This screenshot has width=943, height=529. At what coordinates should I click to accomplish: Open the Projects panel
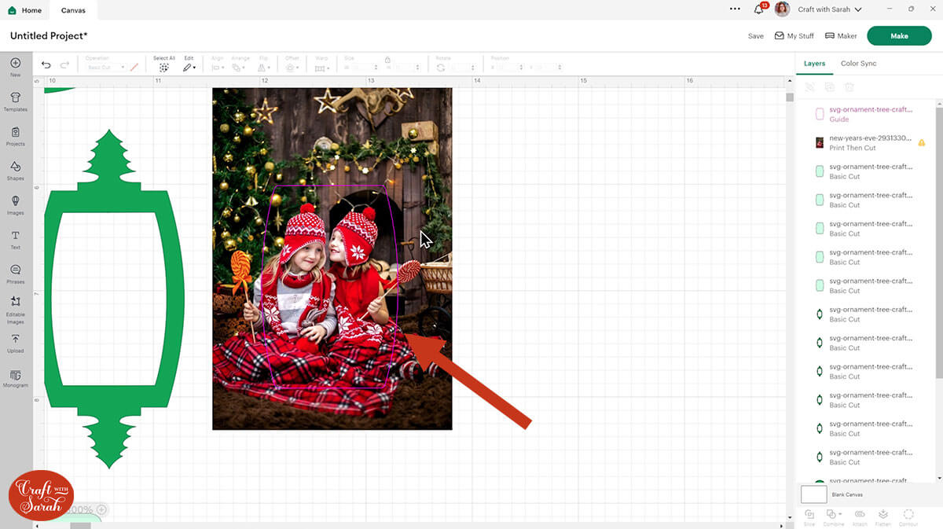16,135
